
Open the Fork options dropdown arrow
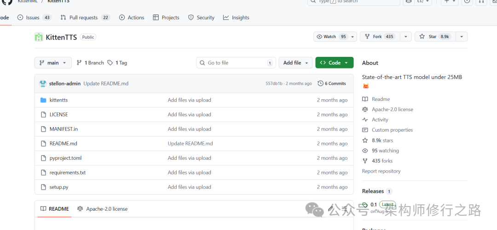[405, 37]
